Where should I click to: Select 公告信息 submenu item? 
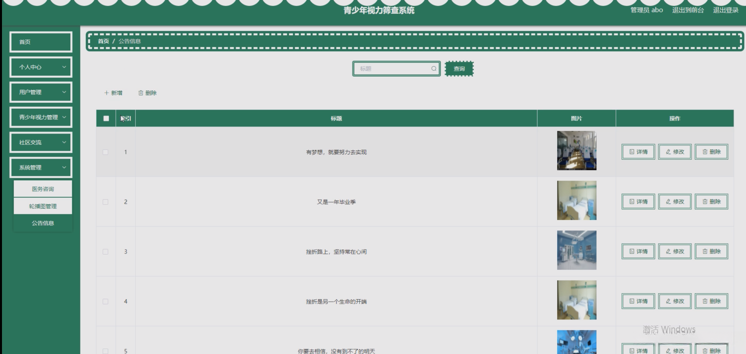click(43, 223)
